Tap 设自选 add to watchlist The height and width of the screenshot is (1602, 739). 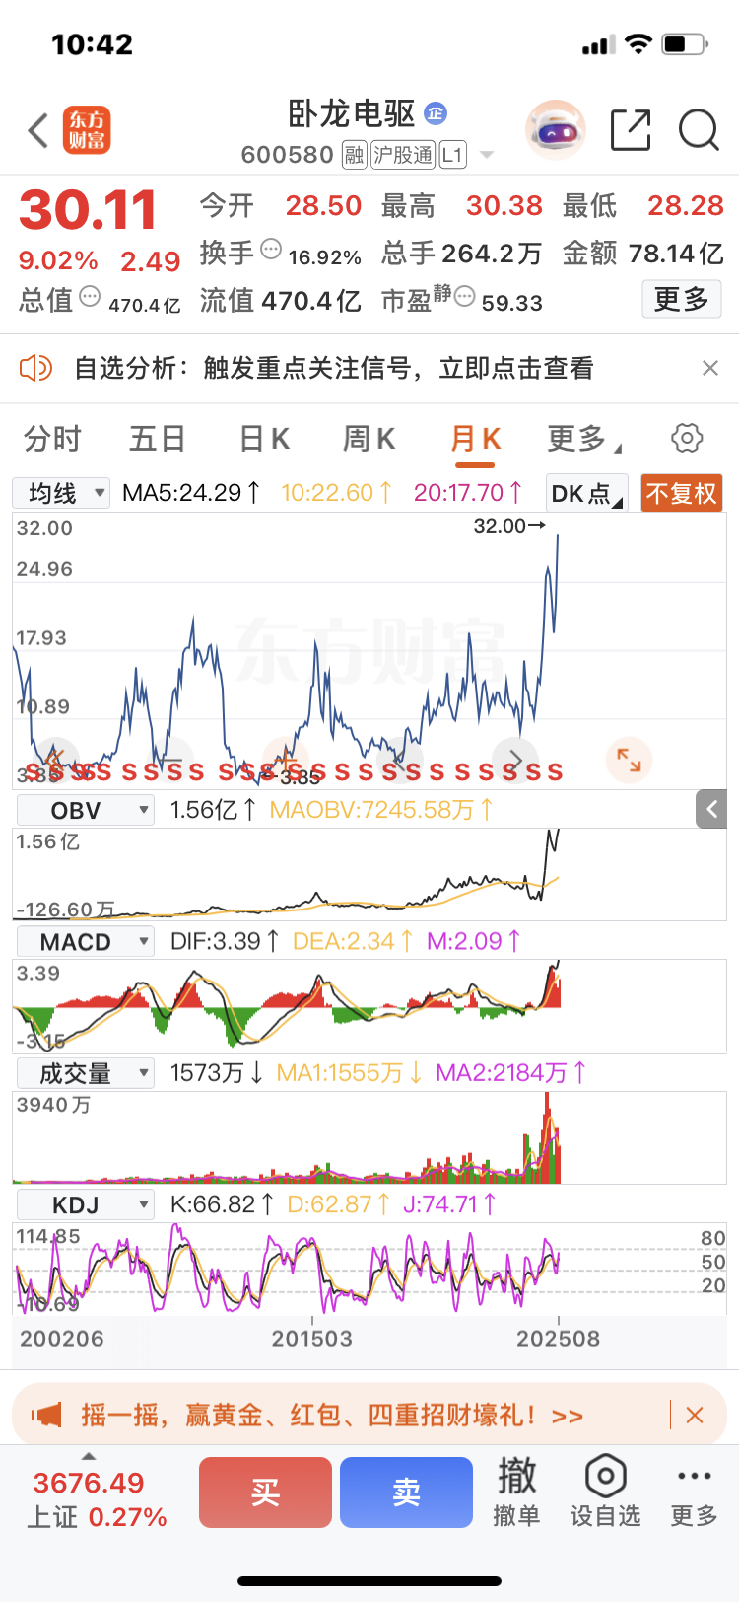(x=605, y=1492)
